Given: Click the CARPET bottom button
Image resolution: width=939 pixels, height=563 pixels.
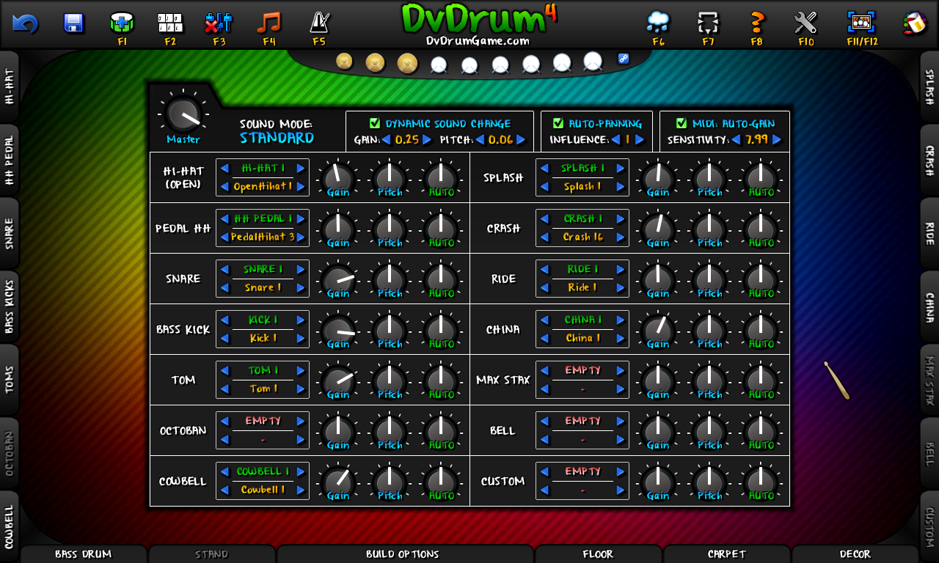Looking at the screenshot, I should pyautogui.click(x=726, y=554).
